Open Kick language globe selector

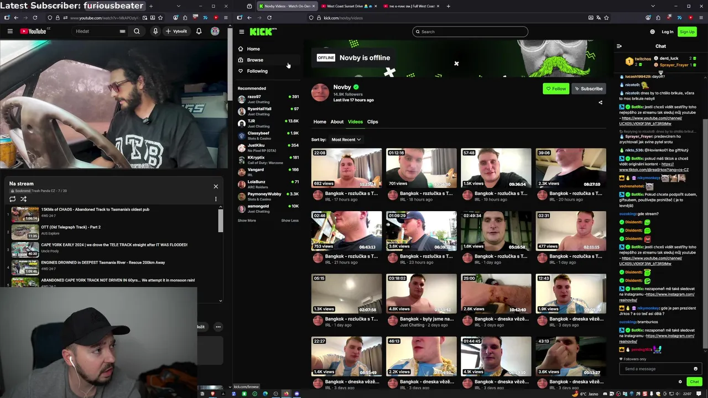click(652, 32)
